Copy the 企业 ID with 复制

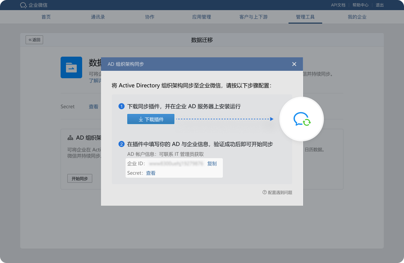point(212,164)
